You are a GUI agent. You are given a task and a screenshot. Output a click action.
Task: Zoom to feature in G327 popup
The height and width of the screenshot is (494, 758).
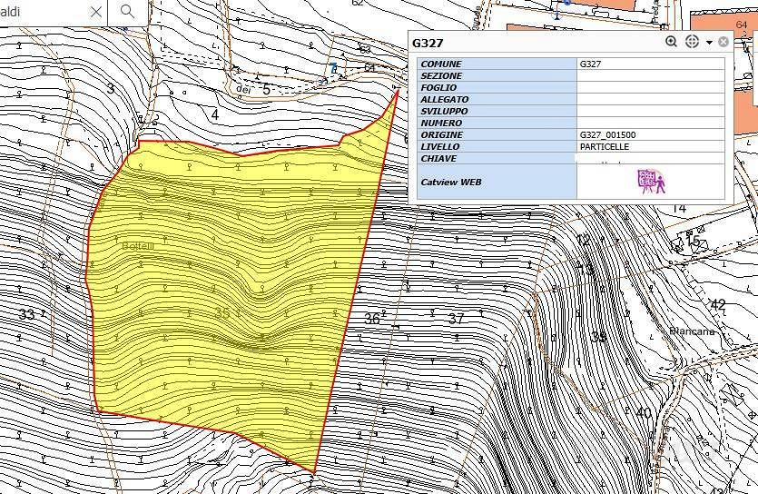(671, 42)
